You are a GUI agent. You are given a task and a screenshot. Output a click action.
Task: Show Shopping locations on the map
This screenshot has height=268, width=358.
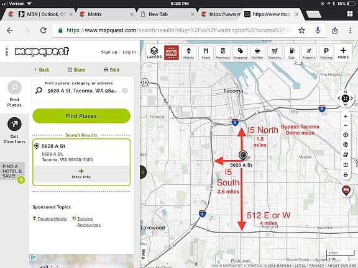tap(240, 53)
